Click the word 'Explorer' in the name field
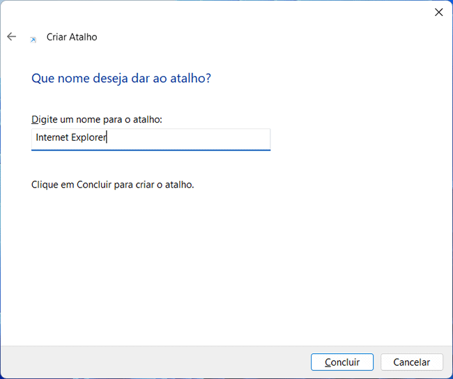Image resolution: width=453 pixels, height=379 pixels. pyautogui.click(x=89, y=138)
